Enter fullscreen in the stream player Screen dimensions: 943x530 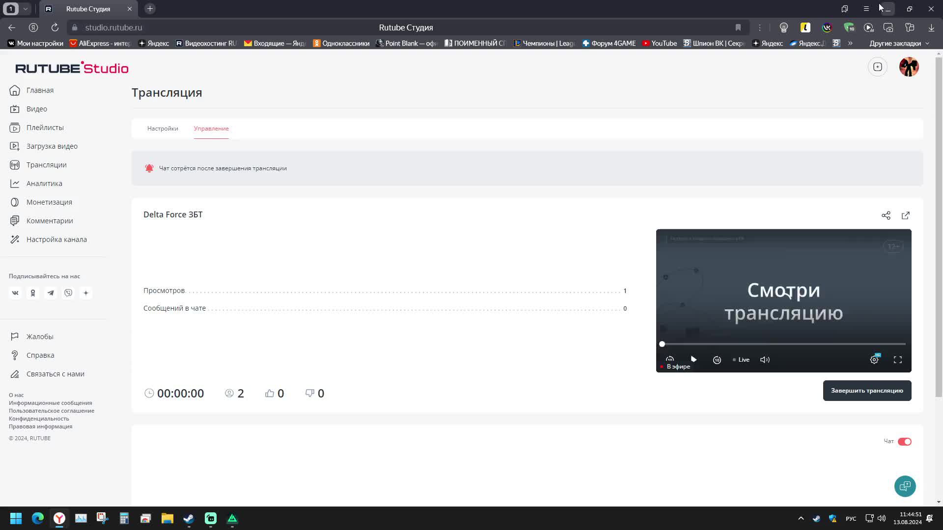click(897, 360)
